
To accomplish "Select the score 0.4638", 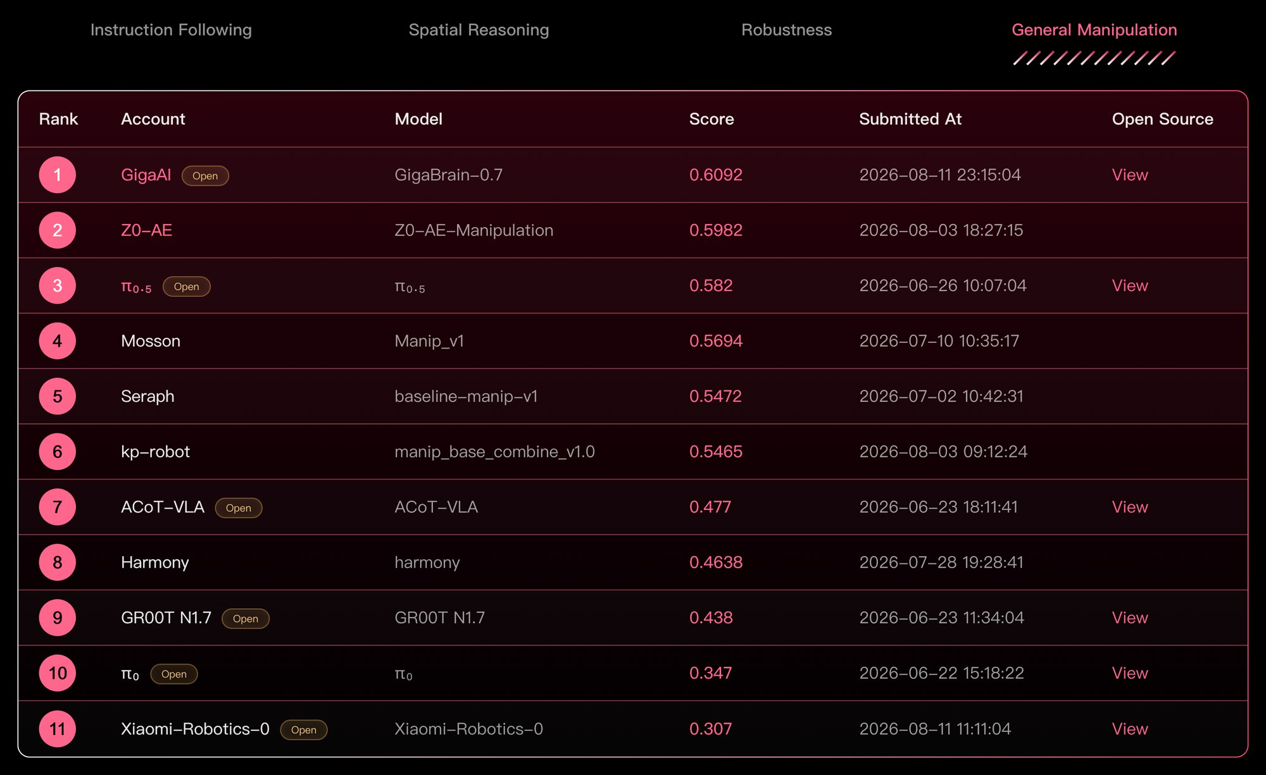I will pyautogui.click(x=716, y=562).
